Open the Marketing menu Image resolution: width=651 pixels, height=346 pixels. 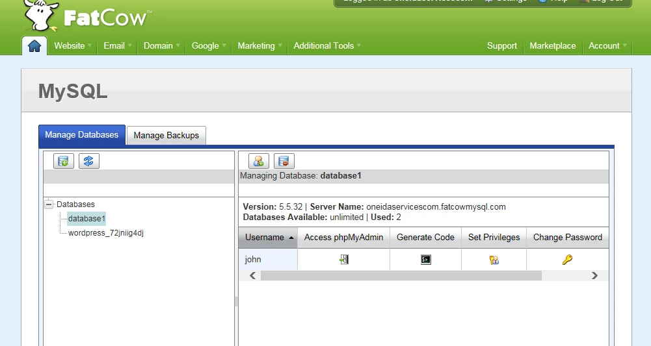(259, 45)
